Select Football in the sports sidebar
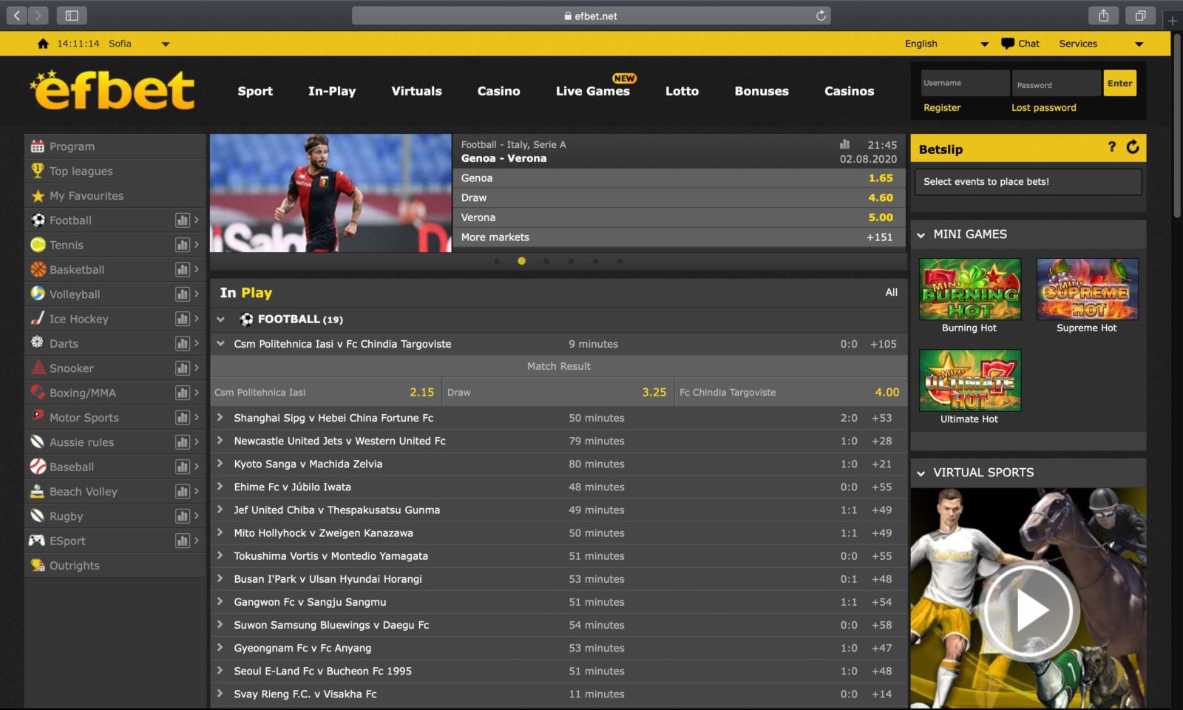This screenshot has width=1183, height=710. tap(70, 220)
